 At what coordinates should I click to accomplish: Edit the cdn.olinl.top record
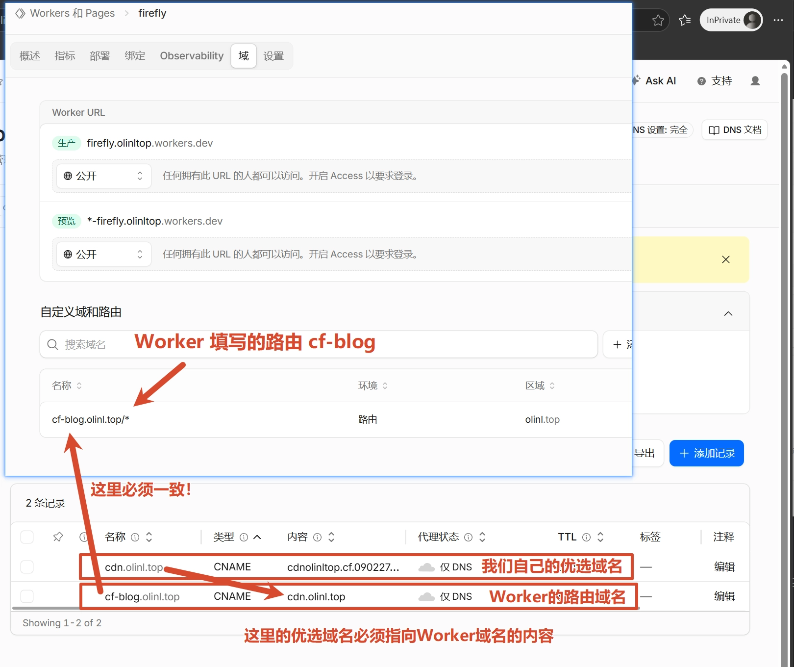(x=724, y=567)
